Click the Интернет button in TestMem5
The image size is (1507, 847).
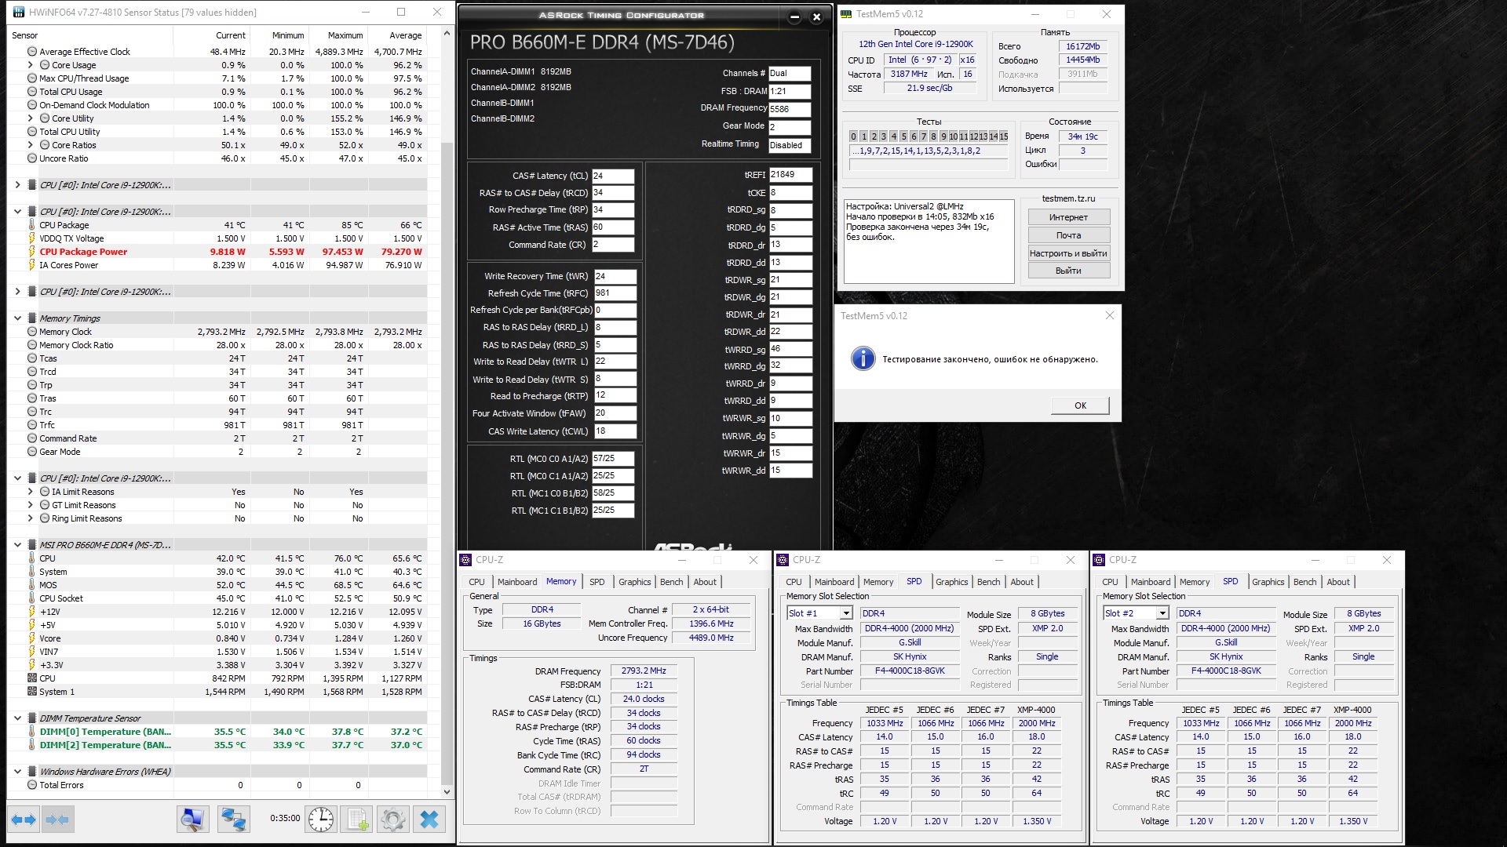click(1069, 217)
